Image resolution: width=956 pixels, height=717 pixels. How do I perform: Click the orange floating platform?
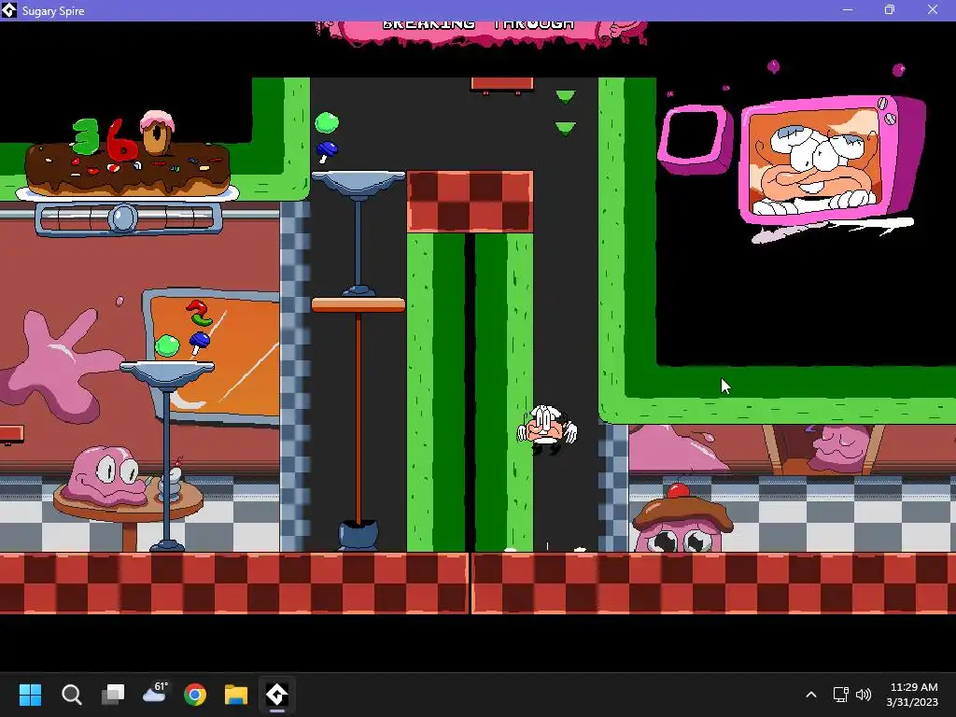(358, 305)
